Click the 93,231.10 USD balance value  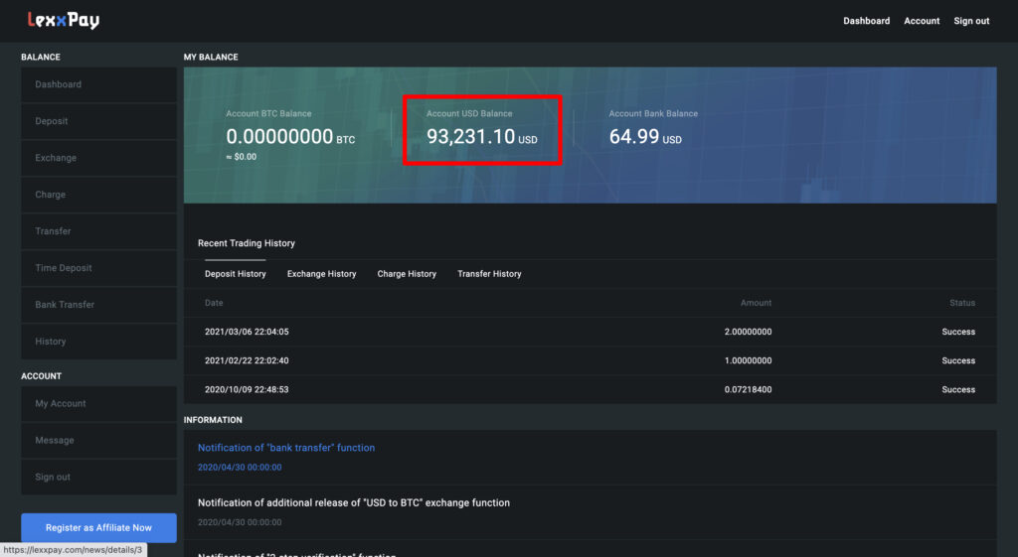[x=482, y=137]
